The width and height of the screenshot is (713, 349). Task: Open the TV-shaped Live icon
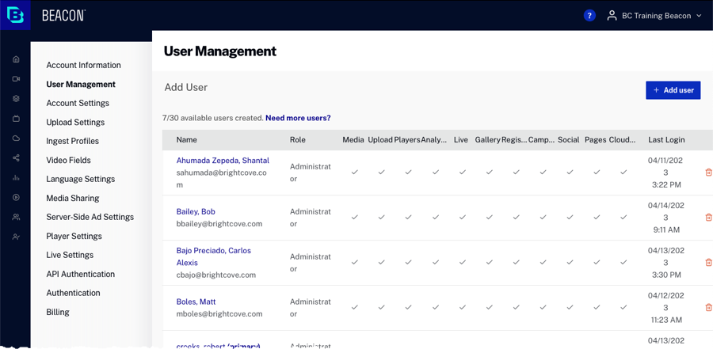click(x=16, y=119)
